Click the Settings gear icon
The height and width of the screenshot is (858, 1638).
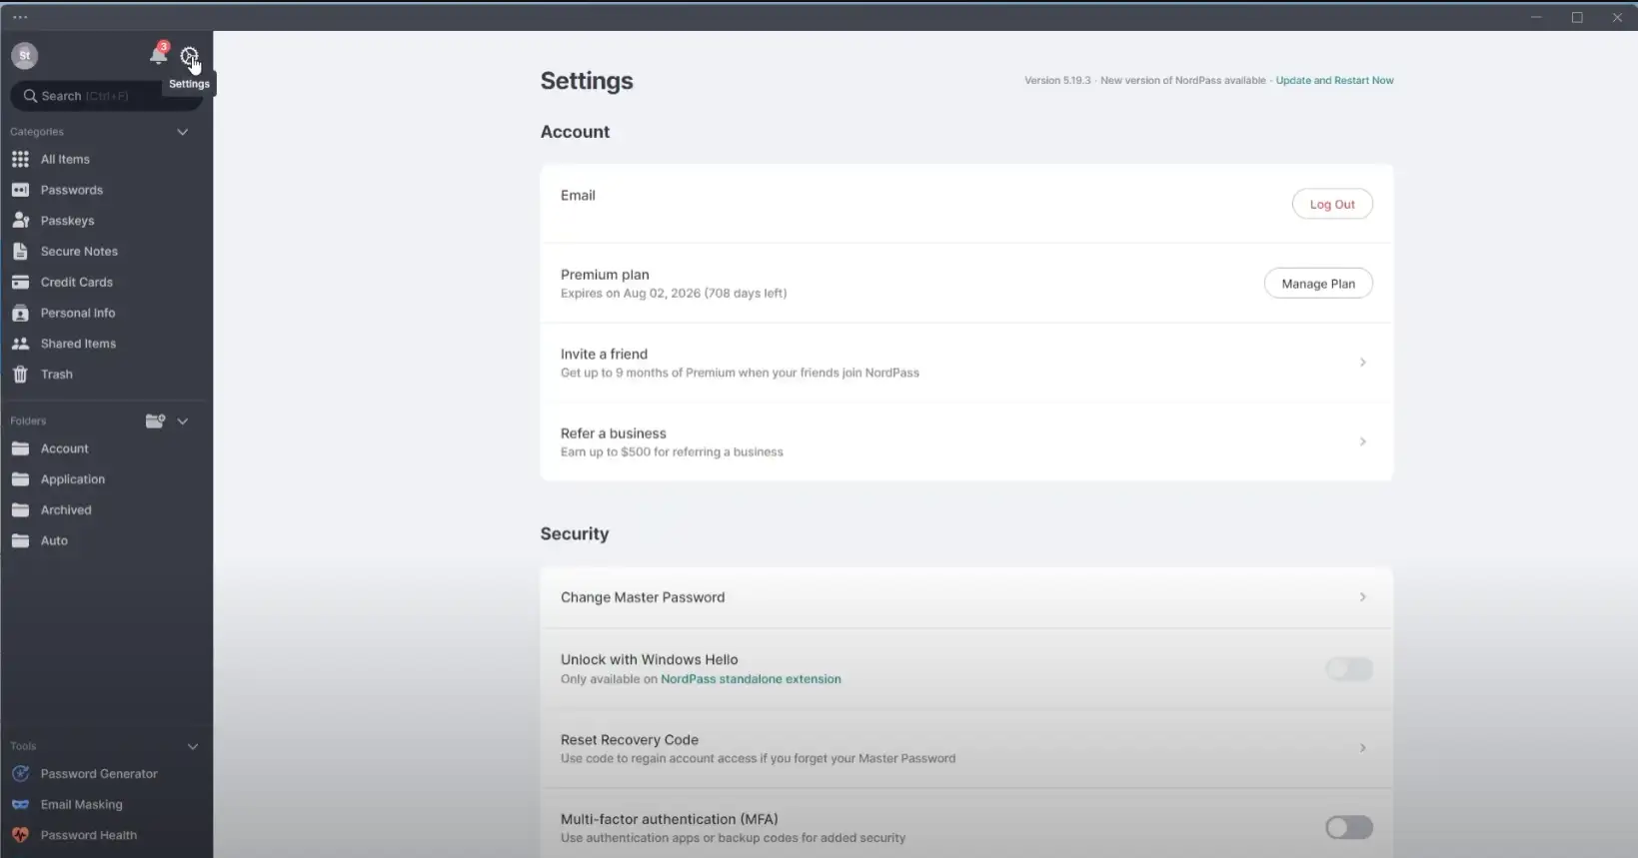189,56
